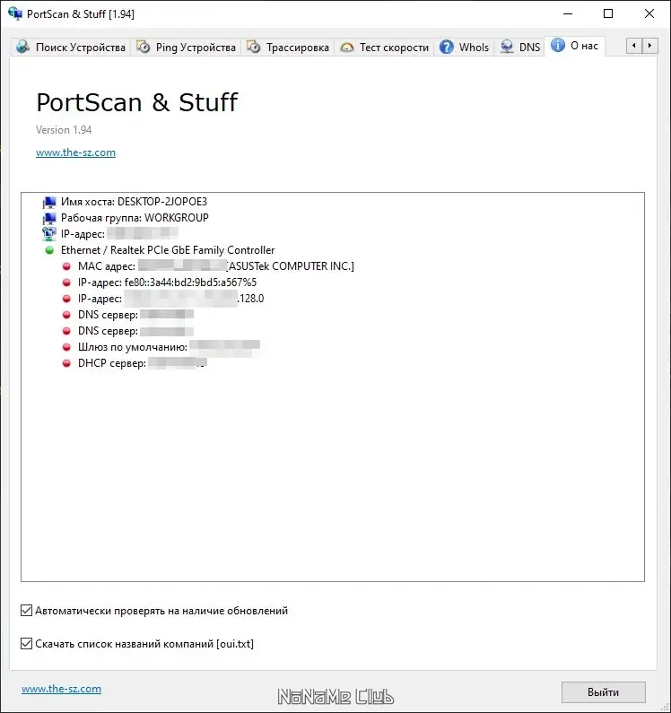Uncheck download company names list oui.txt

[26, 644]
